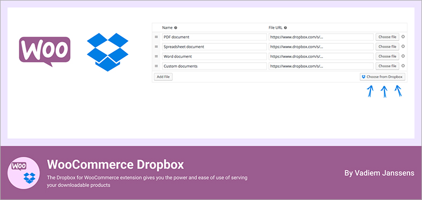Viewport: 422px width, 200px height.
Task: Click the Choose from Dropbox button
Action: click(x=382, y=77)
